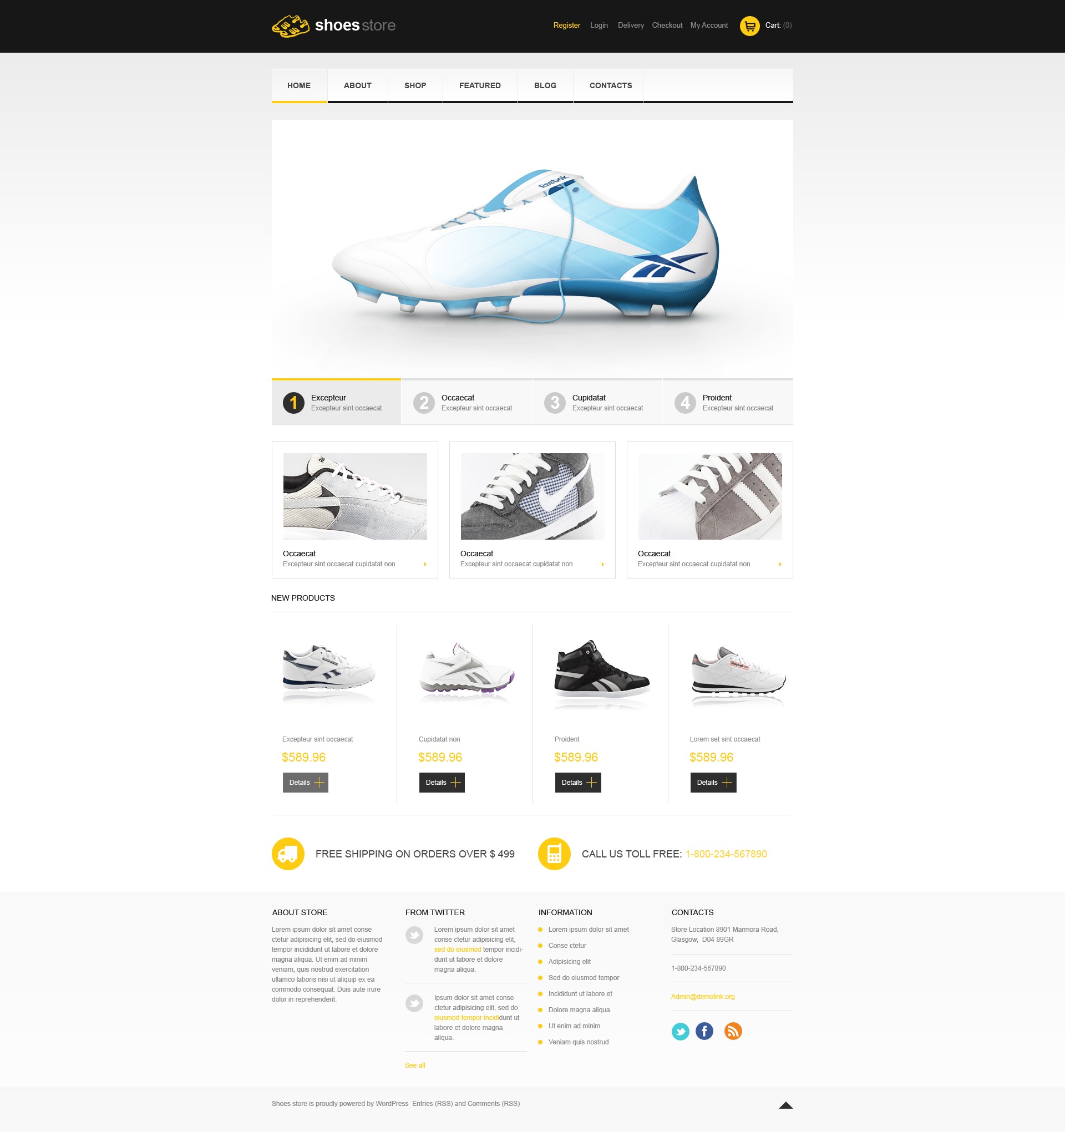1065x1132 pixels.
Task: Click Details for Lorem set sint occaecat
Action: [713, 783]
